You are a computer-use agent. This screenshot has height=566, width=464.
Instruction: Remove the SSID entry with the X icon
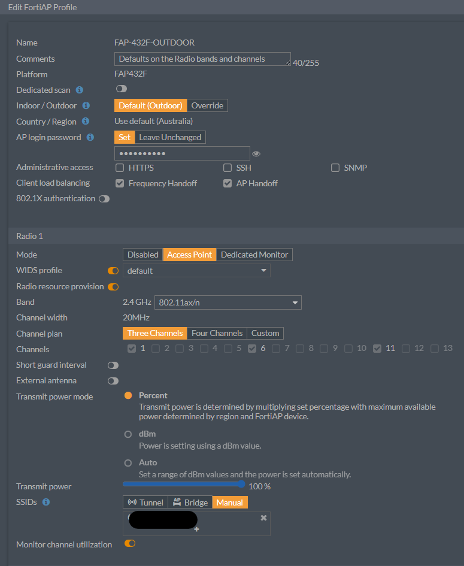[263, 517]
